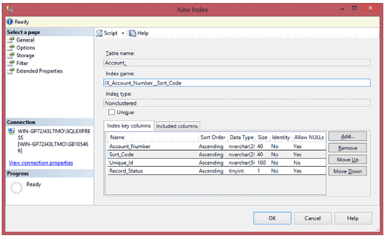The height and width of the screenshot is (238, 385).
Task: Click the Move Up button
Action: 348,160
